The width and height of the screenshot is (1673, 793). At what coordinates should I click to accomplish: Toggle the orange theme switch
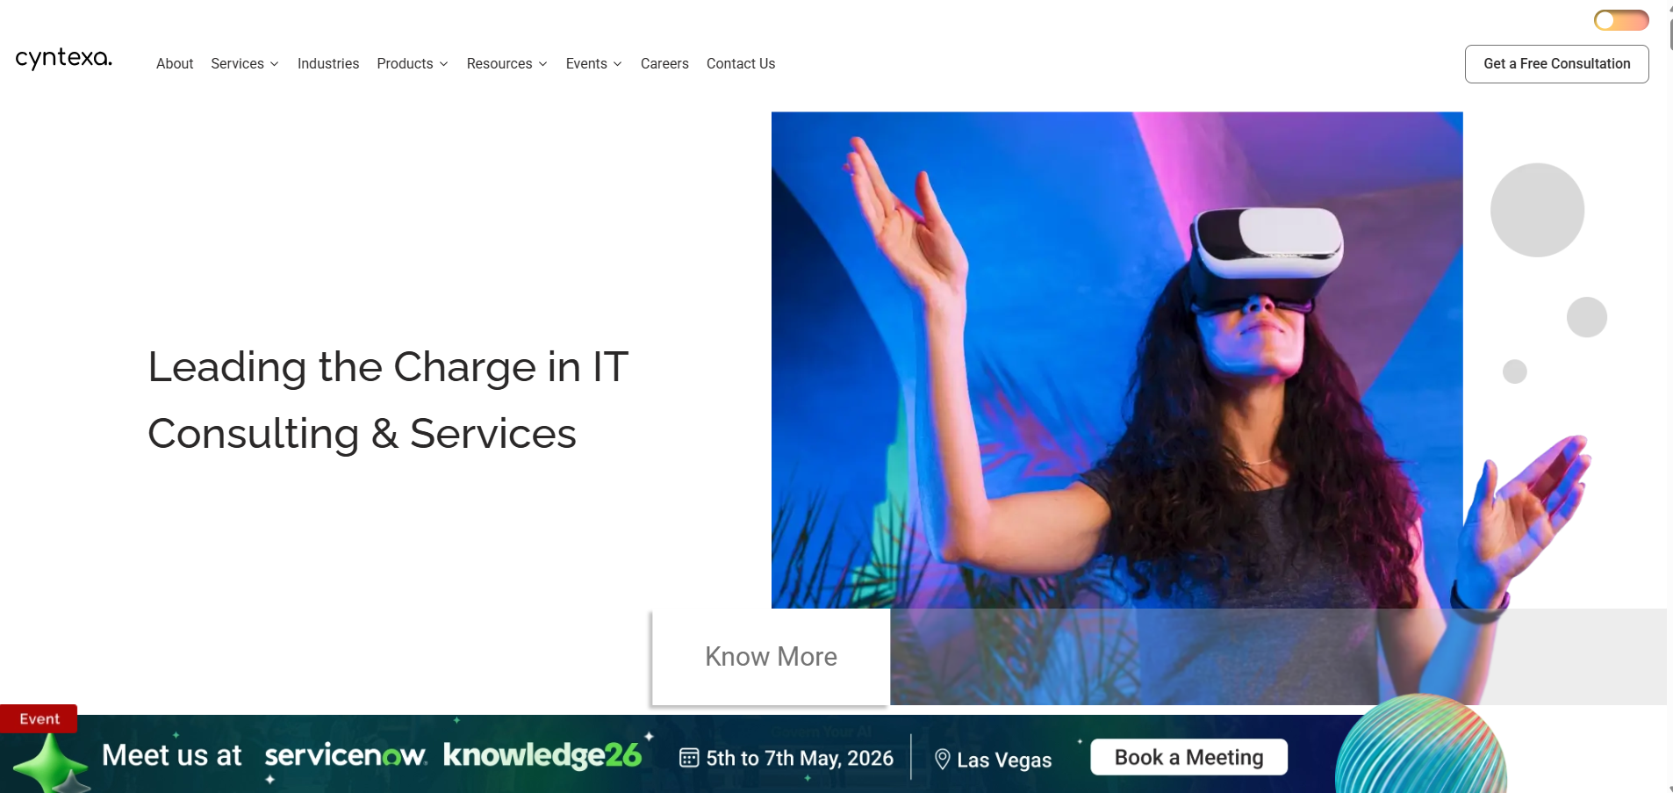point(1620,20)
